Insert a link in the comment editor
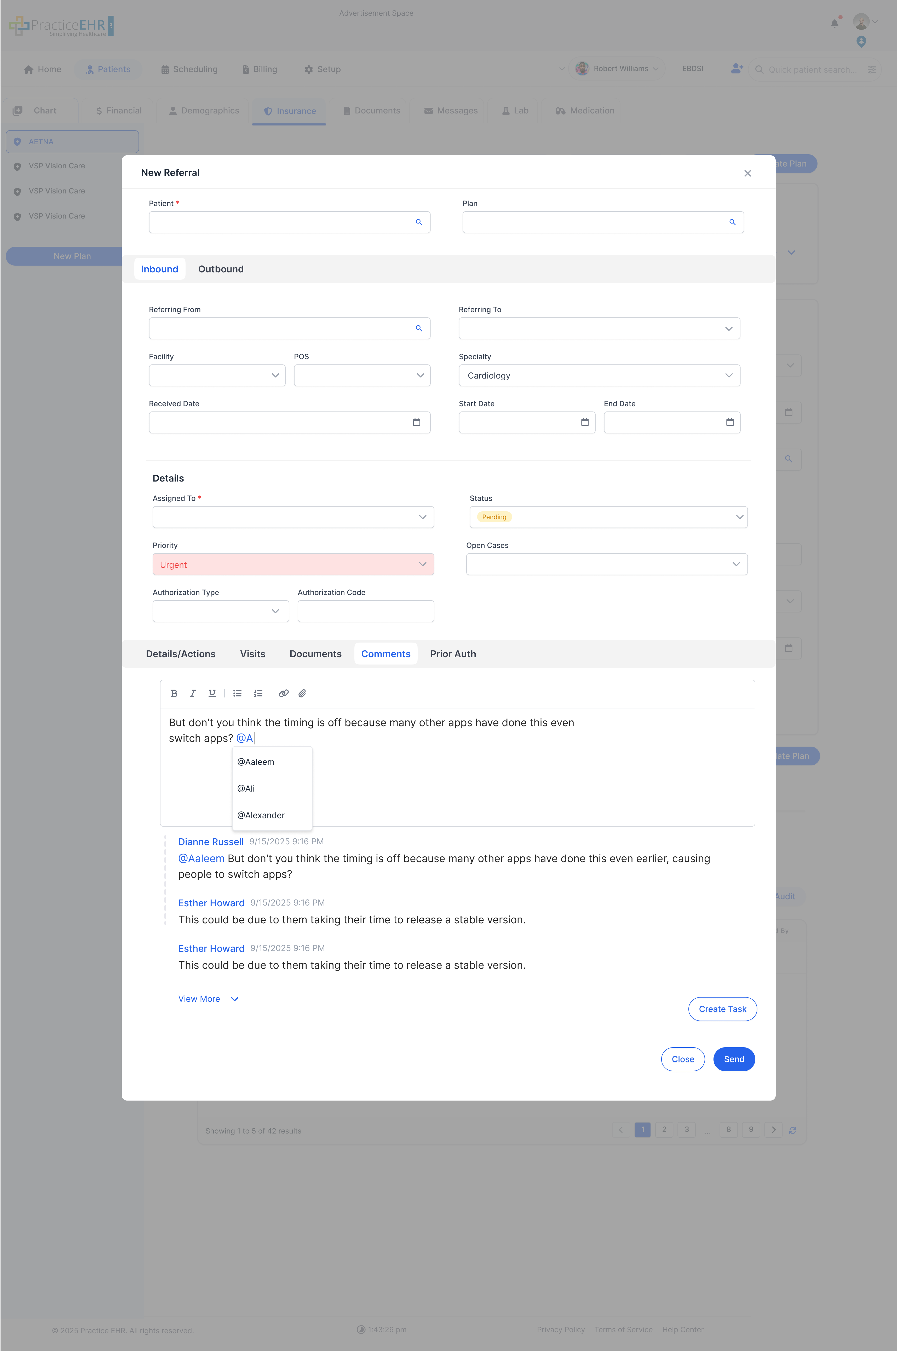The image size is (898, 1351). tap(284, 694)
